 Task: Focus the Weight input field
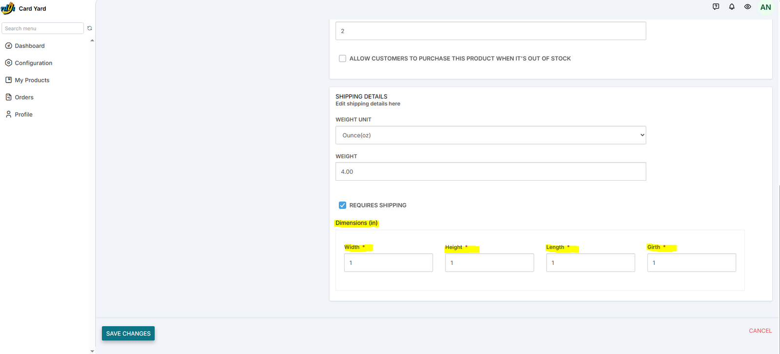point(490,172)
